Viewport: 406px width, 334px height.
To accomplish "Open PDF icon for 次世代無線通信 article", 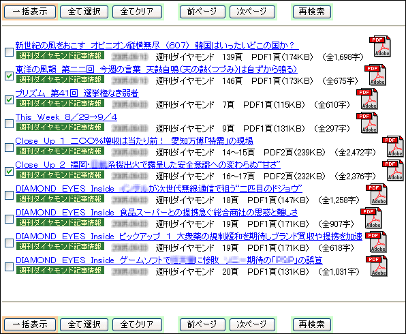I will point(377,194).
